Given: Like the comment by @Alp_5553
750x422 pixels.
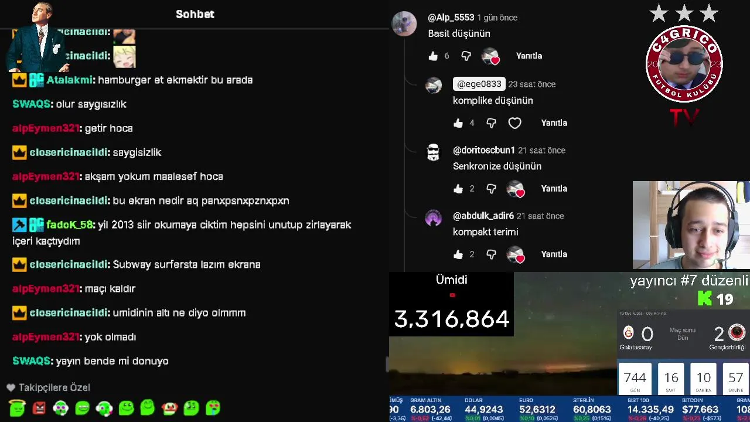Looking at the screenshot, I should 433,56.
